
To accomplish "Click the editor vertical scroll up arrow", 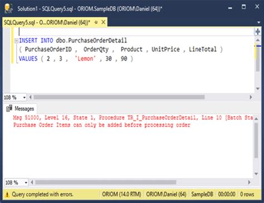I will pyautogui.click(x=258, y=40).
